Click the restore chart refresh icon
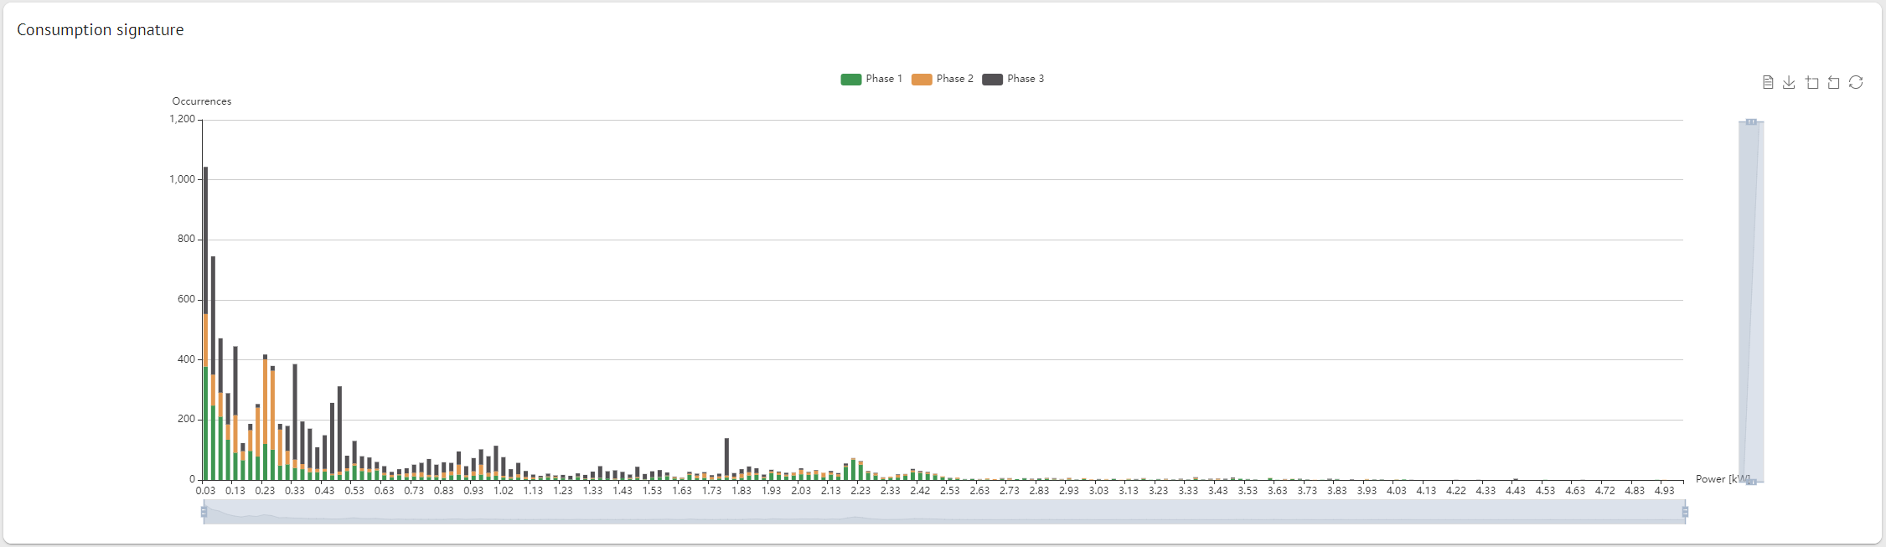Screen dimensions: 1886x547 point(1856,82)
